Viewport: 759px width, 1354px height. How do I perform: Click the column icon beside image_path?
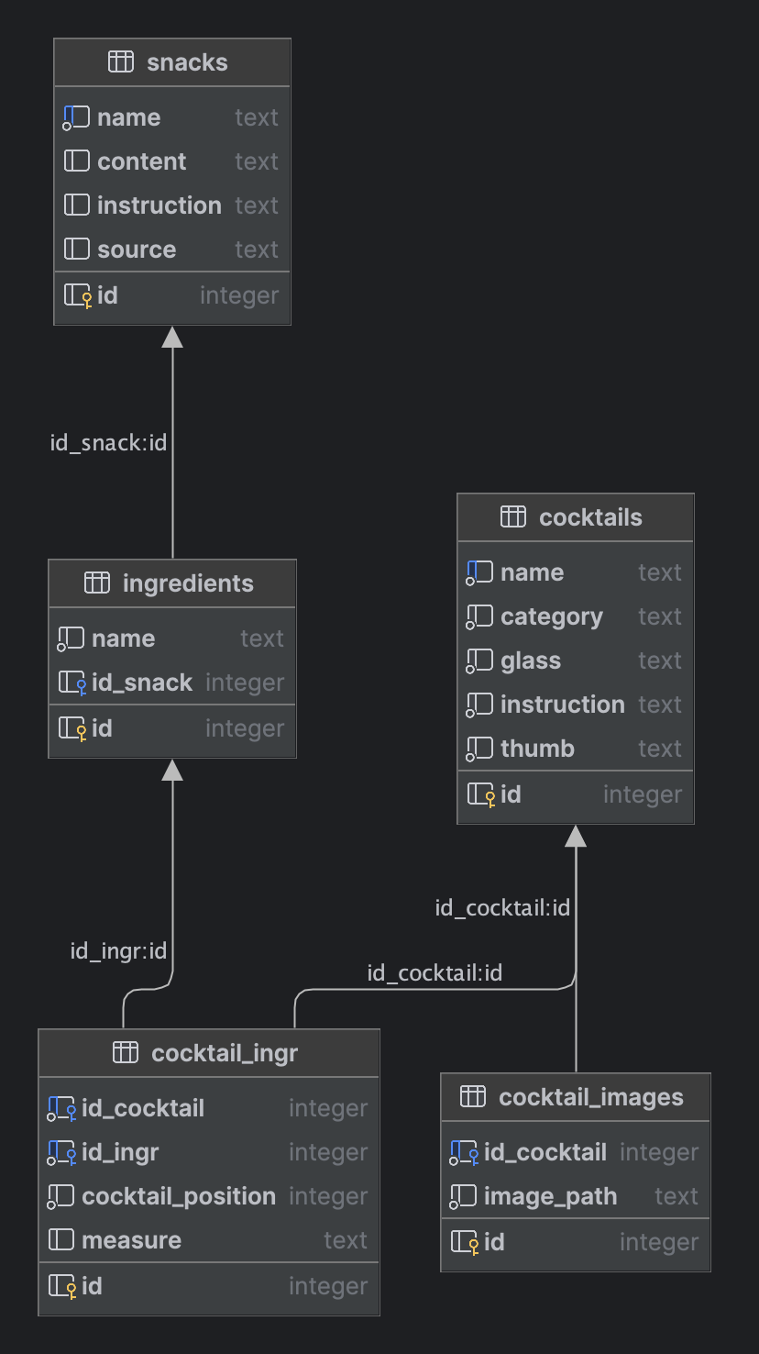[463, 1196]
